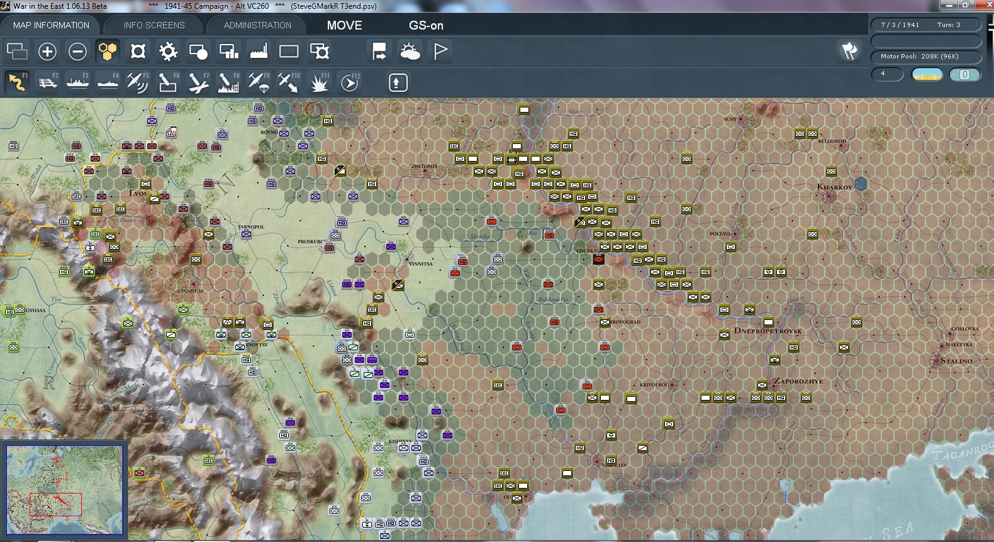Click the rectangle with circle icon
This screenshot has width=994, height=542.
pos(198,51)
